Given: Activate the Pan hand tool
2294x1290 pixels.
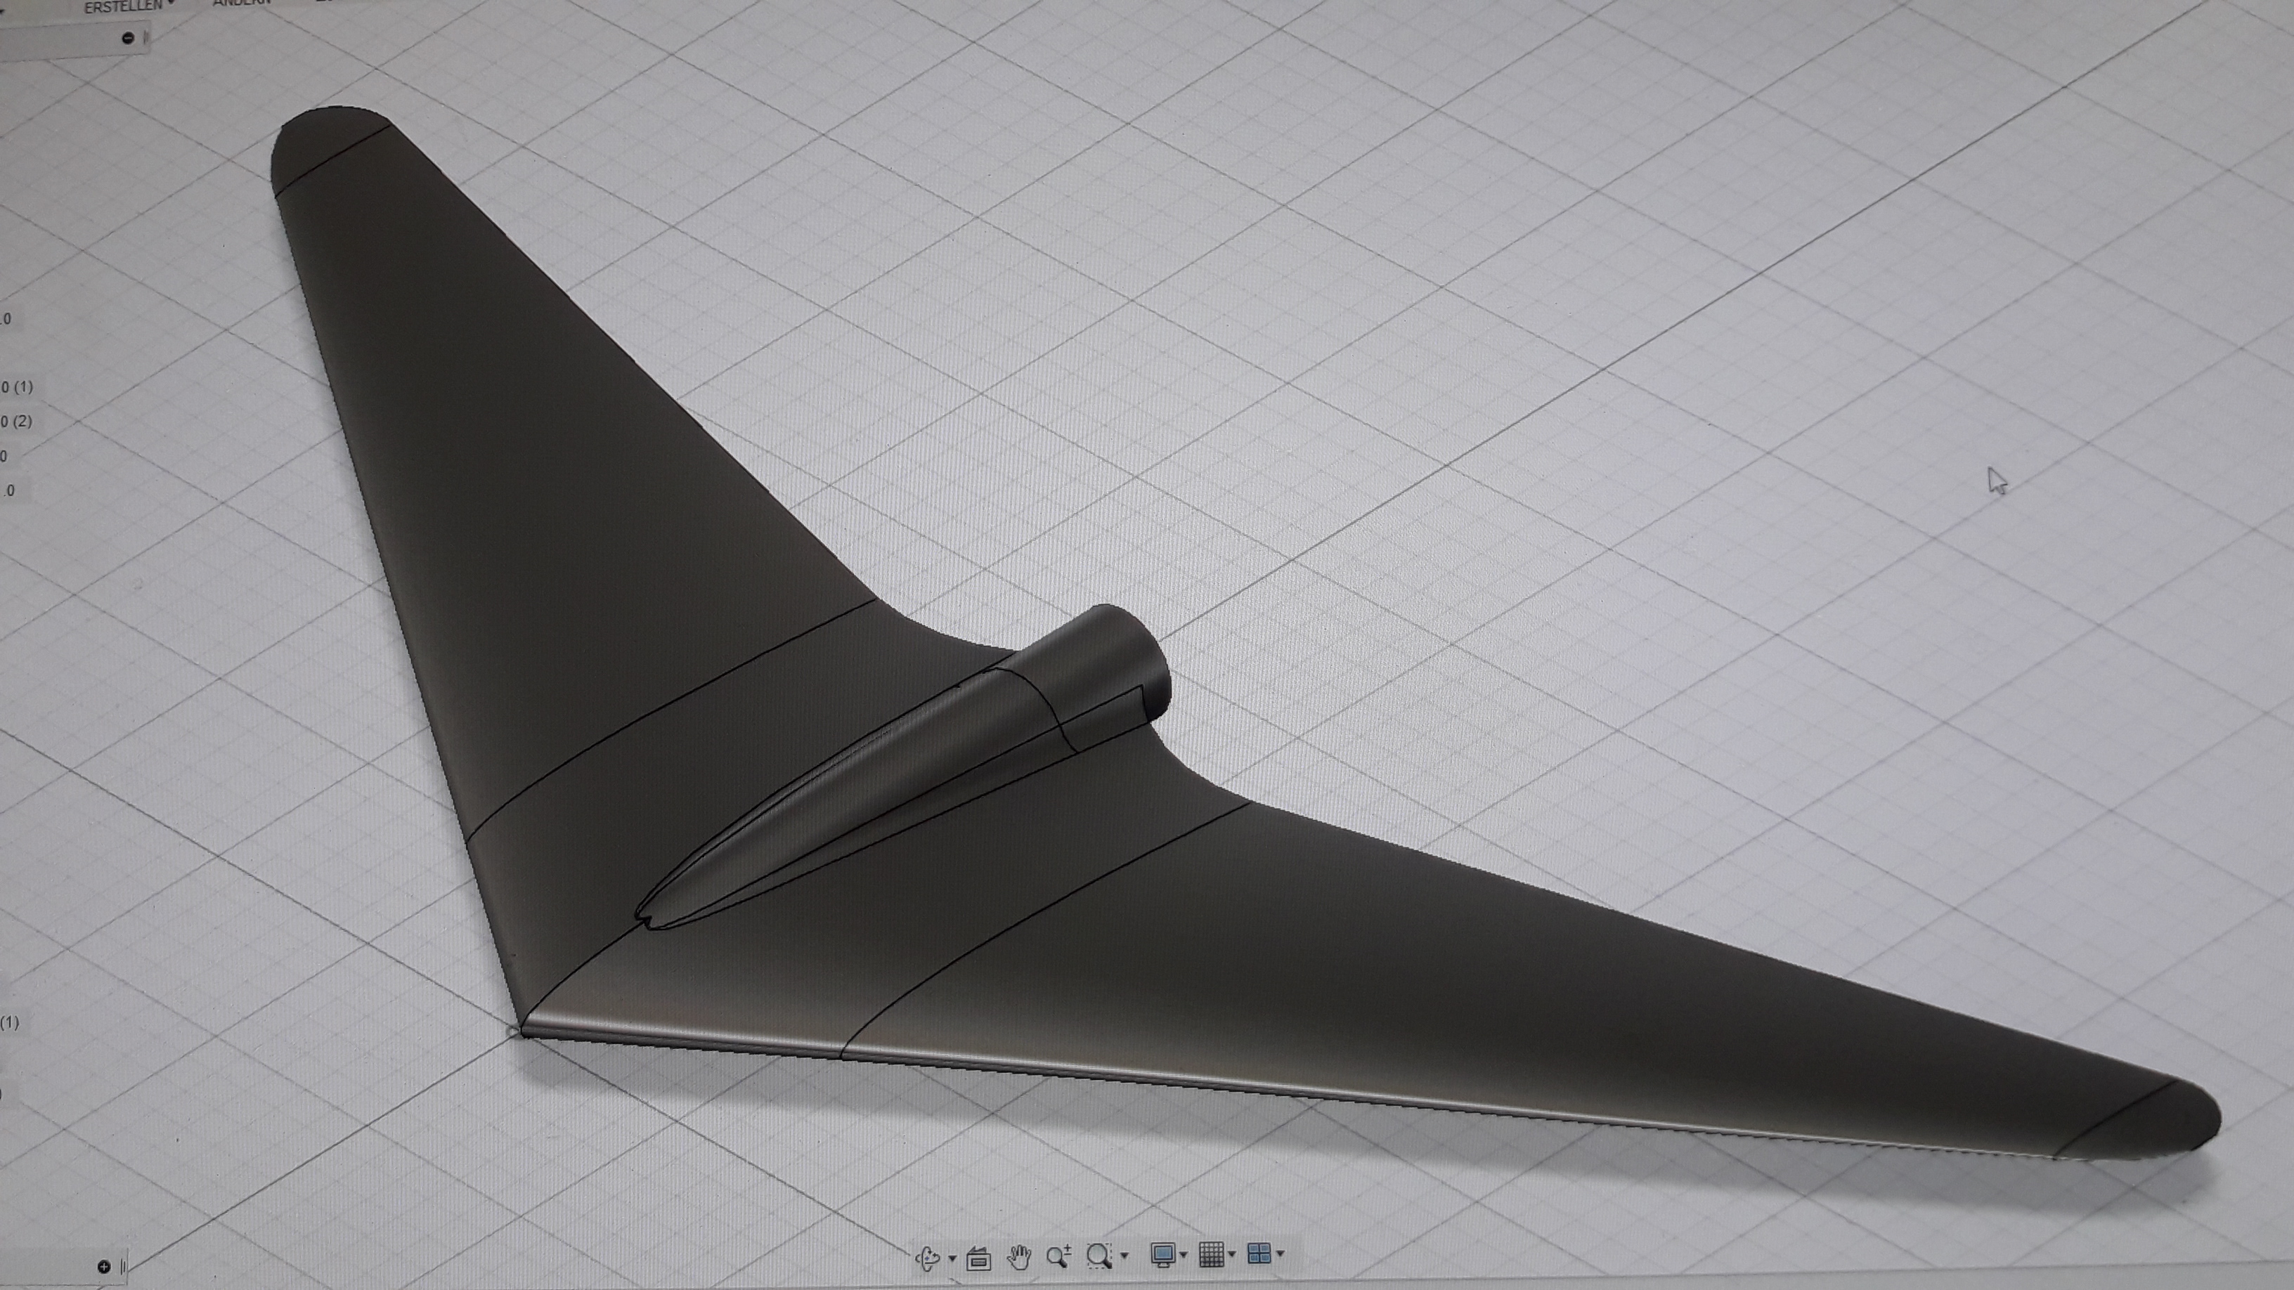Looking at the screenshot, I should [x=1019, y=1257].
